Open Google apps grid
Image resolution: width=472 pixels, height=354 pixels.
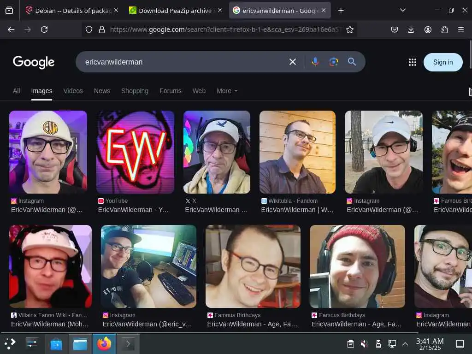(413, 62)
